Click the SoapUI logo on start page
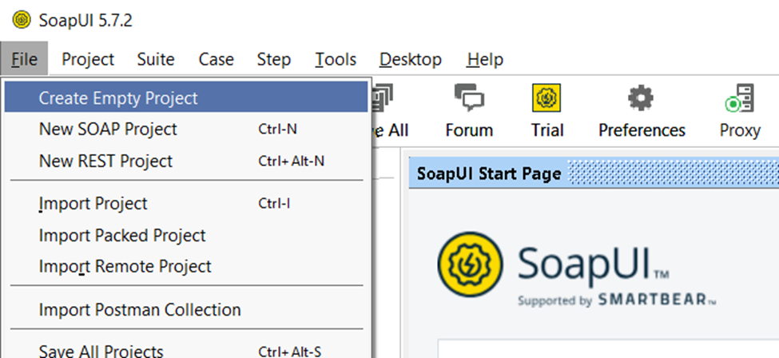The width and height of the screenshot is (779, 358). click(470, 265)
